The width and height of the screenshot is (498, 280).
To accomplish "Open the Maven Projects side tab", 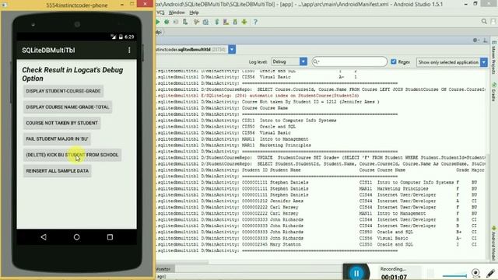I will pos(494,58).
